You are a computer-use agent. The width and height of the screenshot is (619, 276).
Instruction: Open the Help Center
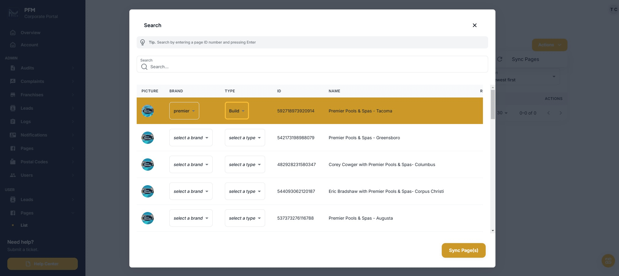42,264
